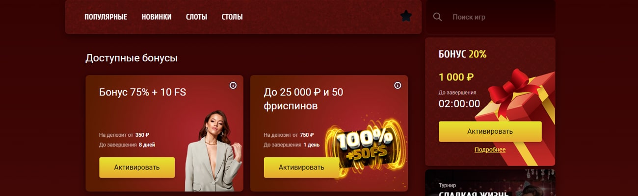
Task: Click the Доступные бонусы heading
Action: click(132, 58)
